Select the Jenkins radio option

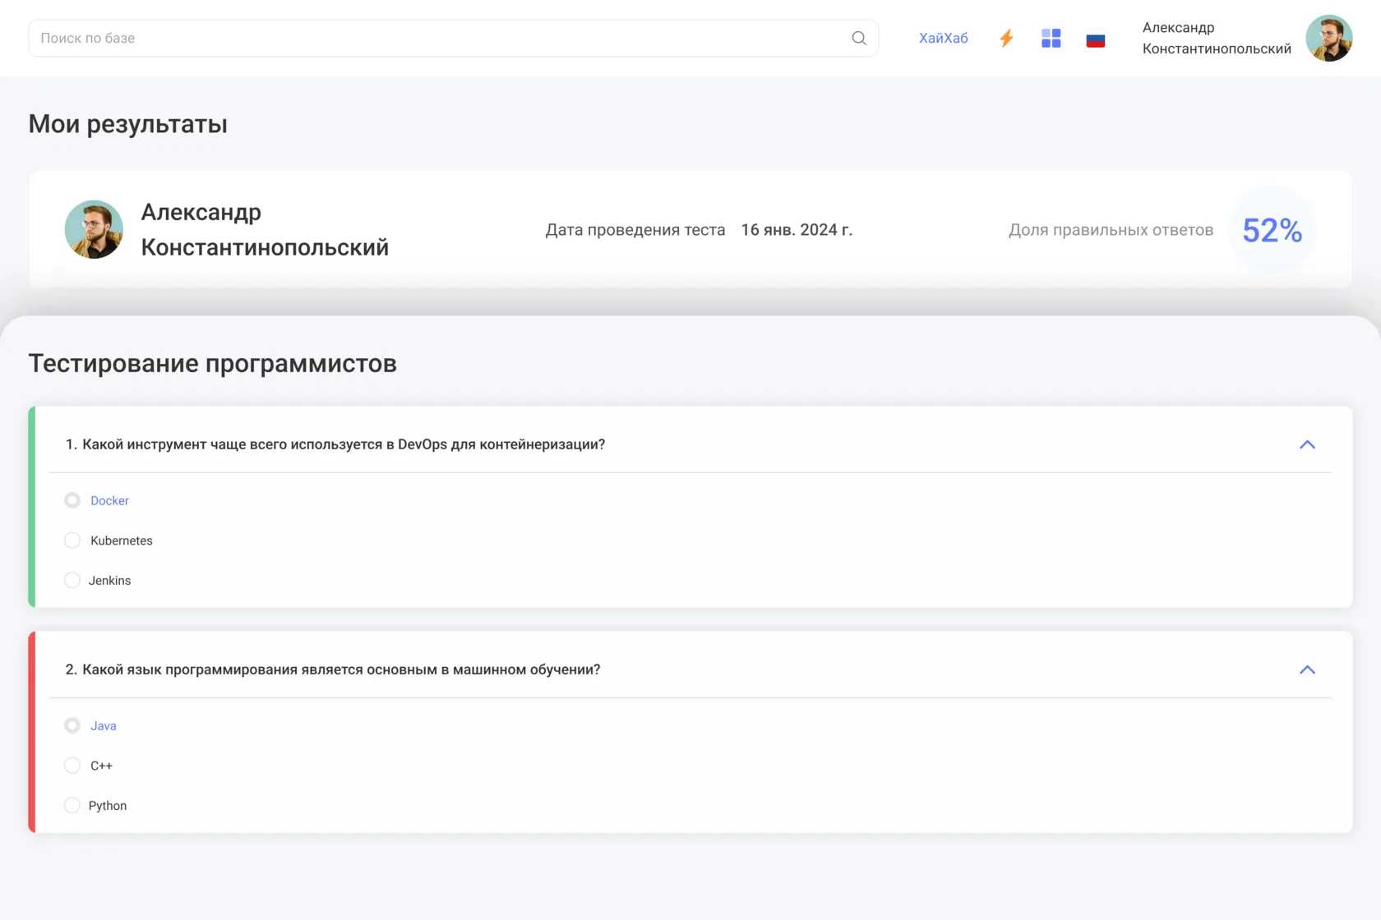click(x=72, y=581)
